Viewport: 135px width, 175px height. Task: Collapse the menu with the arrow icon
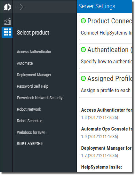(20, 7)
